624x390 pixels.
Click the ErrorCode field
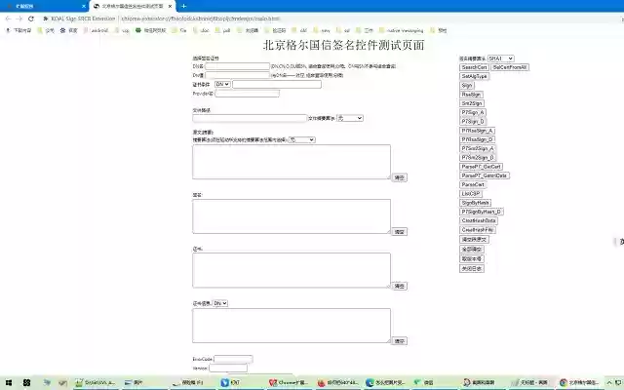coord(233,359)
